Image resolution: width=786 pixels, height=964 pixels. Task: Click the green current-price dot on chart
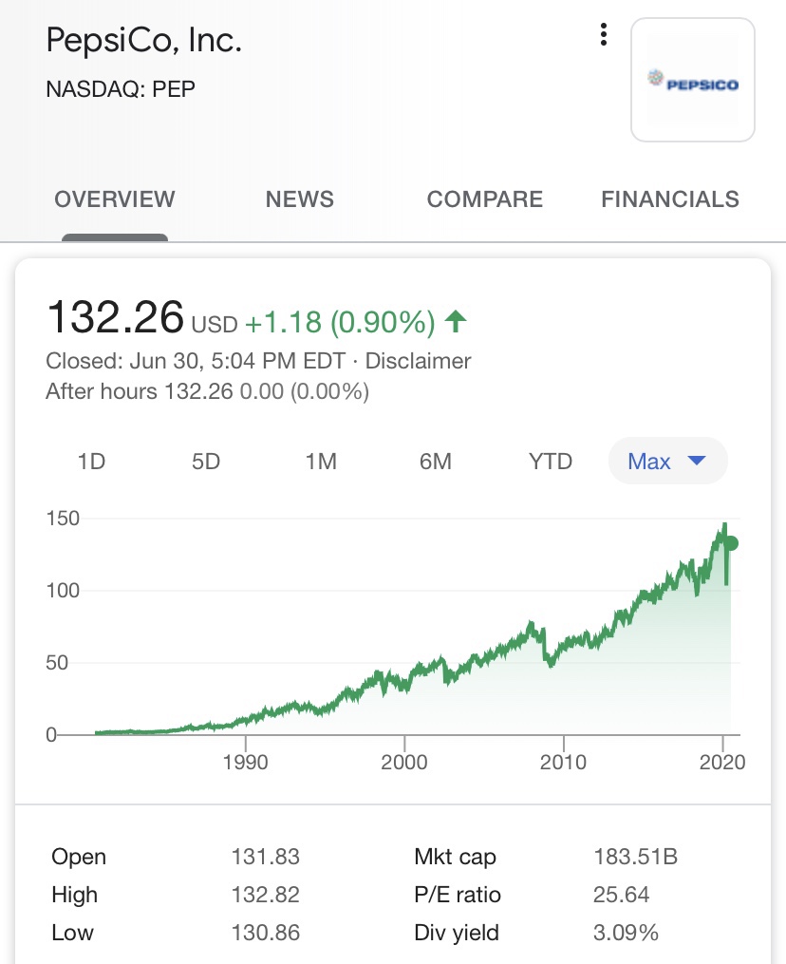click(731, 544)
